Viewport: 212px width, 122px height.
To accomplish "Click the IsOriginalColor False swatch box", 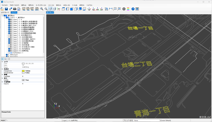I will point(23,73).
